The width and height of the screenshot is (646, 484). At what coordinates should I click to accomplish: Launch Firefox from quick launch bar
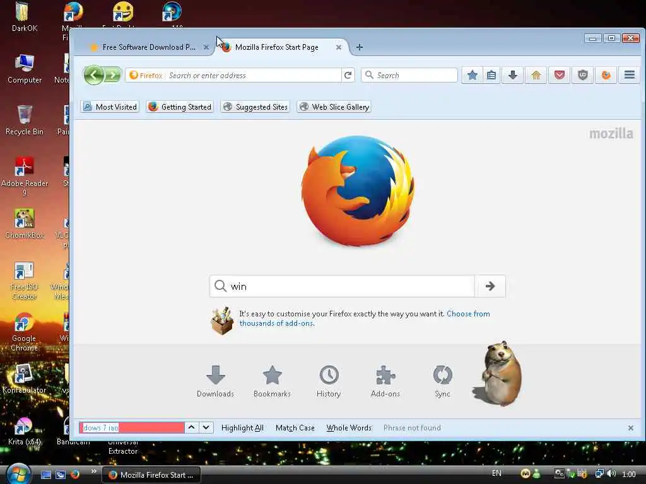(x=75, y=475)
